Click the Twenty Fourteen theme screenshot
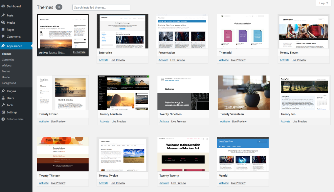 [124, 93]
